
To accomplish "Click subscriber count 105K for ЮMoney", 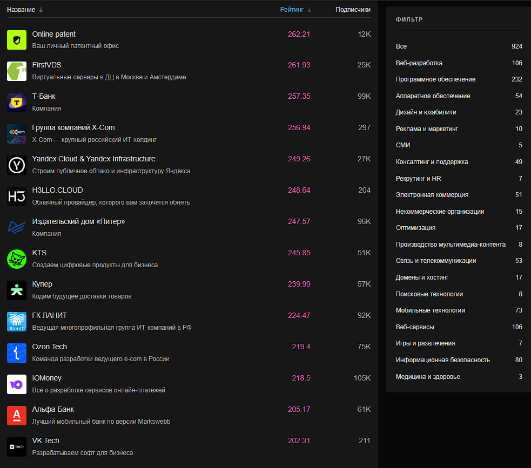I will (362, 378).
